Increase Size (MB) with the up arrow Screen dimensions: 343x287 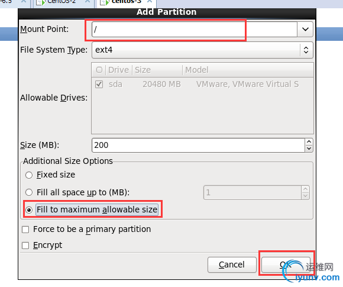coord(309,142)
